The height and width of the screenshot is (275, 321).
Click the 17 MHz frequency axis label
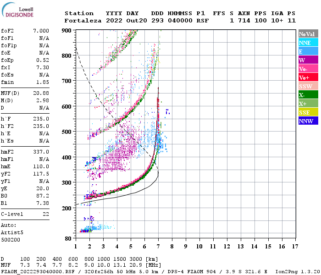tap(295, 247)
